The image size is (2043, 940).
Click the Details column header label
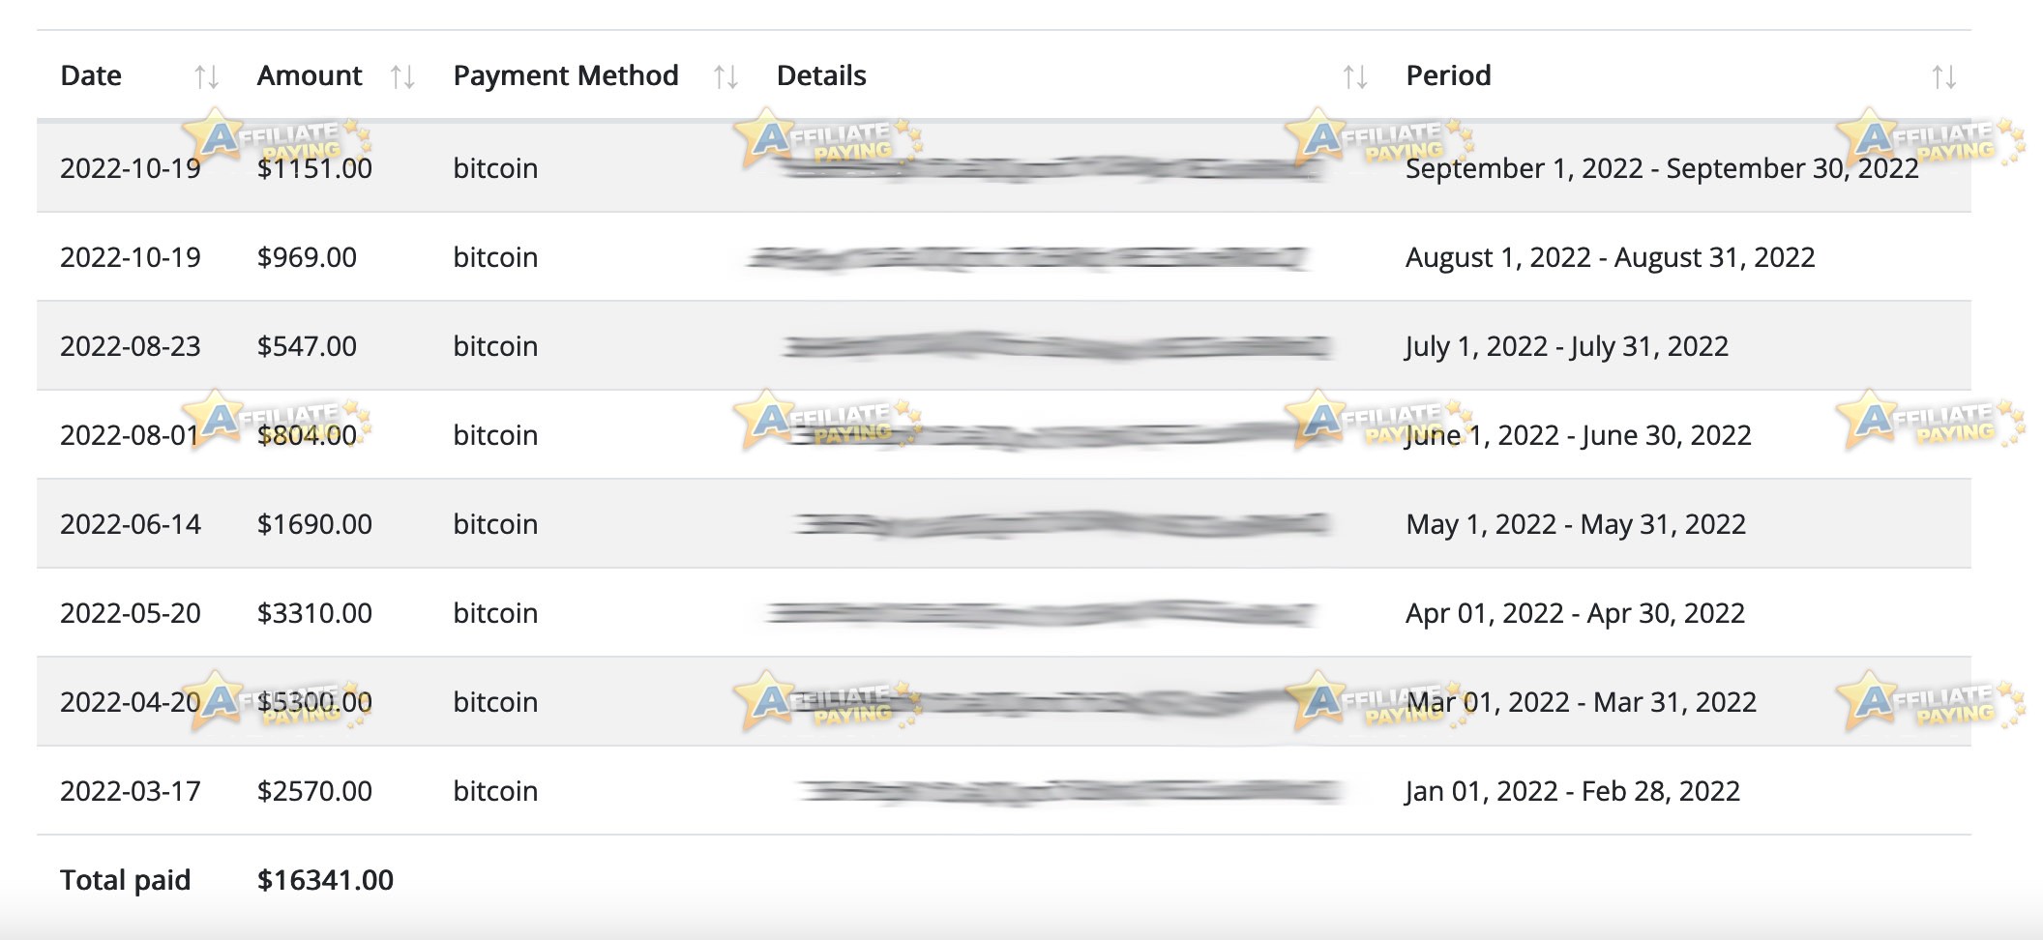coord(821,75)
